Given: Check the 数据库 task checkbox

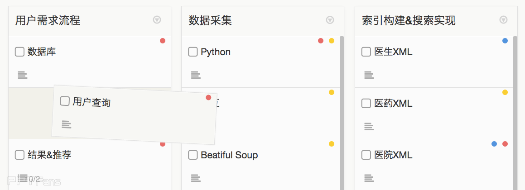Looking at the screenshot, I should [19, 52].
